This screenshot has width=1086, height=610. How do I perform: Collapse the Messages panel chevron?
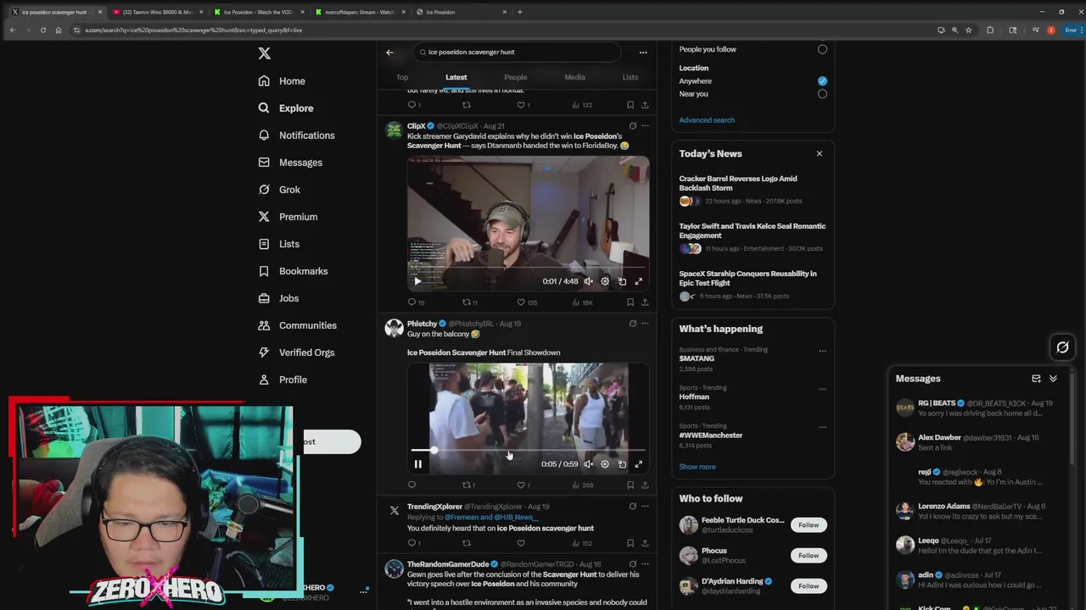click(1053, 379)
